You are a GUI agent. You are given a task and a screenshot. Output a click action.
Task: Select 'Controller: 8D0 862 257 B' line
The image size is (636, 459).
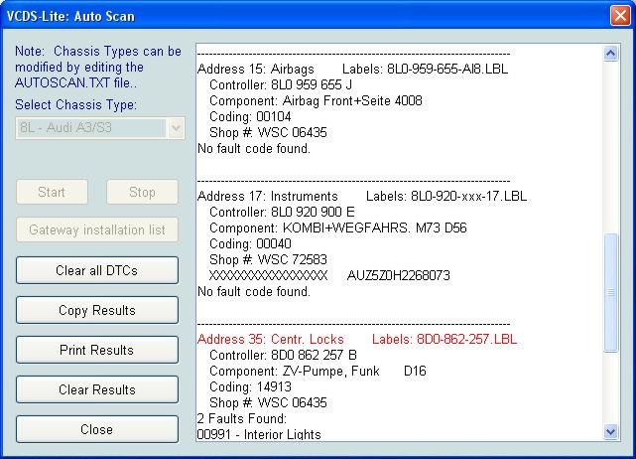[x=283, y=355]
